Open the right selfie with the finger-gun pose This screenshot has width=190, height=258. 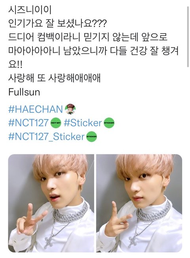click(139, 203)
